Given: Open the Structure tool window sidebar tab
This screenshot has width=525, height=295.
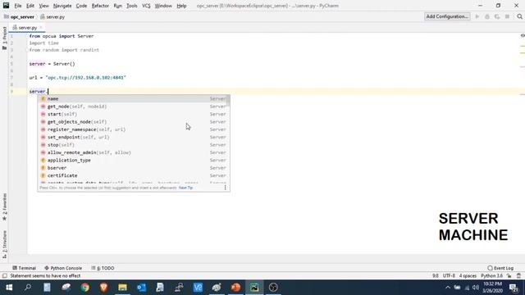Looking at the screenshot, I should pos(4,244).
